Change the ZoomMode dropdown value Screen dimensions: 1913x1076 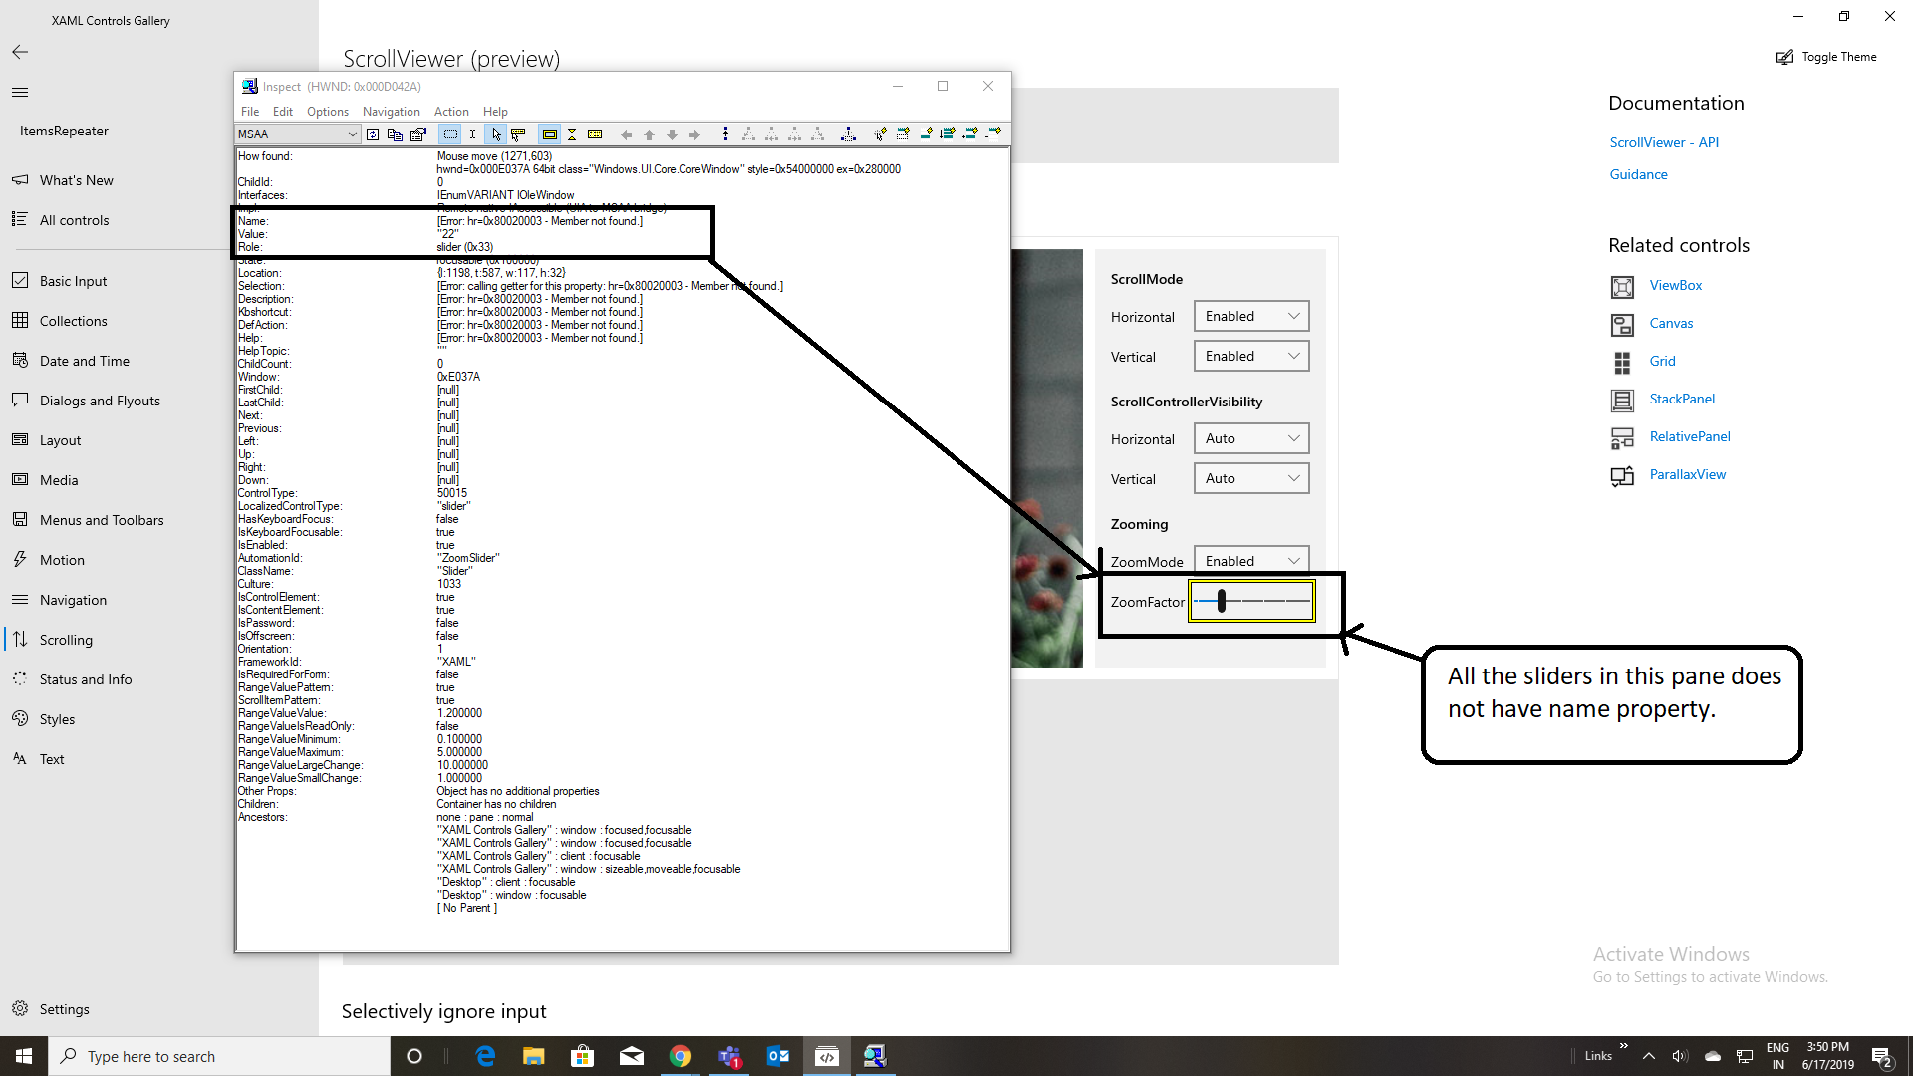(1250, 560)
